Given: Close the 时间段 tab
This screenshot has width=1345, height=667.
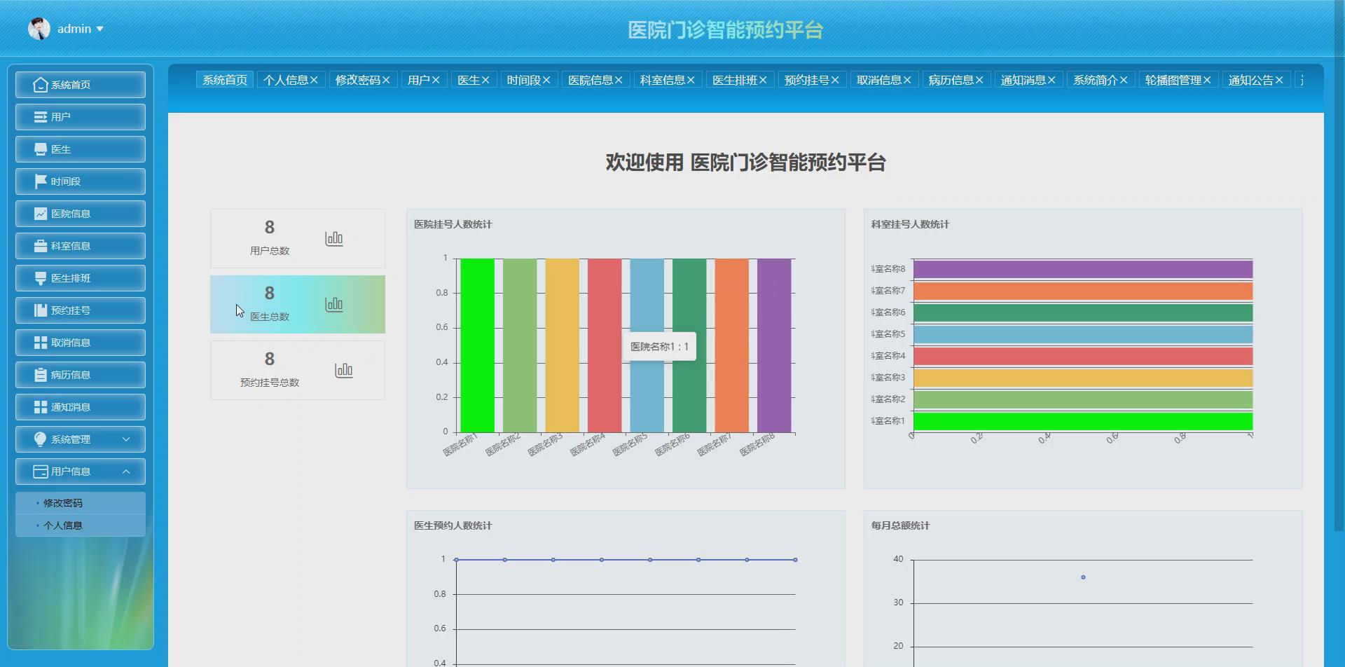Looking at the screenshot, I should 546,81.
